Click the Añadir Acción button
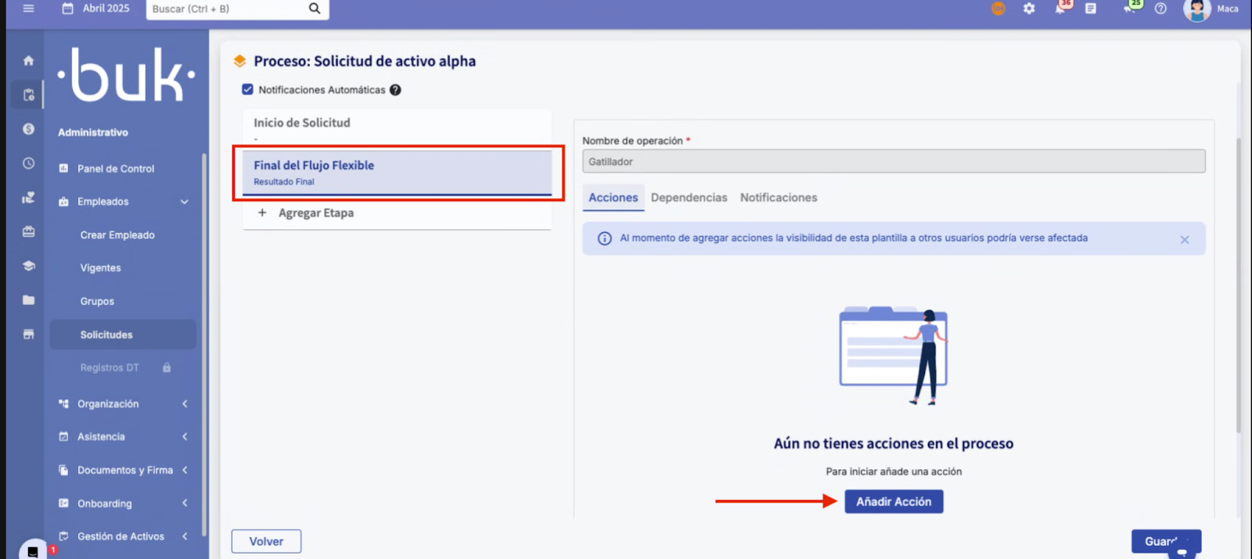Image resolution: width=1252 pixels, height=559 pixels. pos(894,502)
